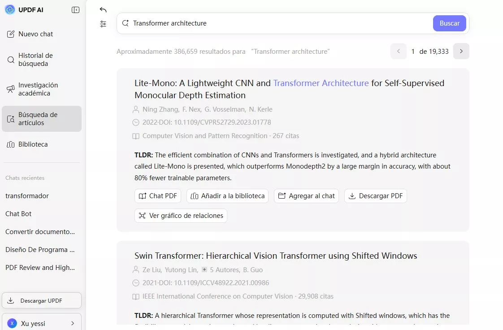Screen dimensions: 503x330
Task: Open Historial de búsqueda
Action: click(x=35, y=60)
